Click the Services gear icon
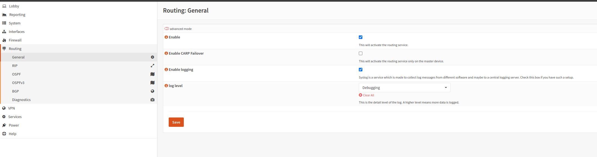The height and width of the screenshot is (157, 597). click(x=4, y=117)
